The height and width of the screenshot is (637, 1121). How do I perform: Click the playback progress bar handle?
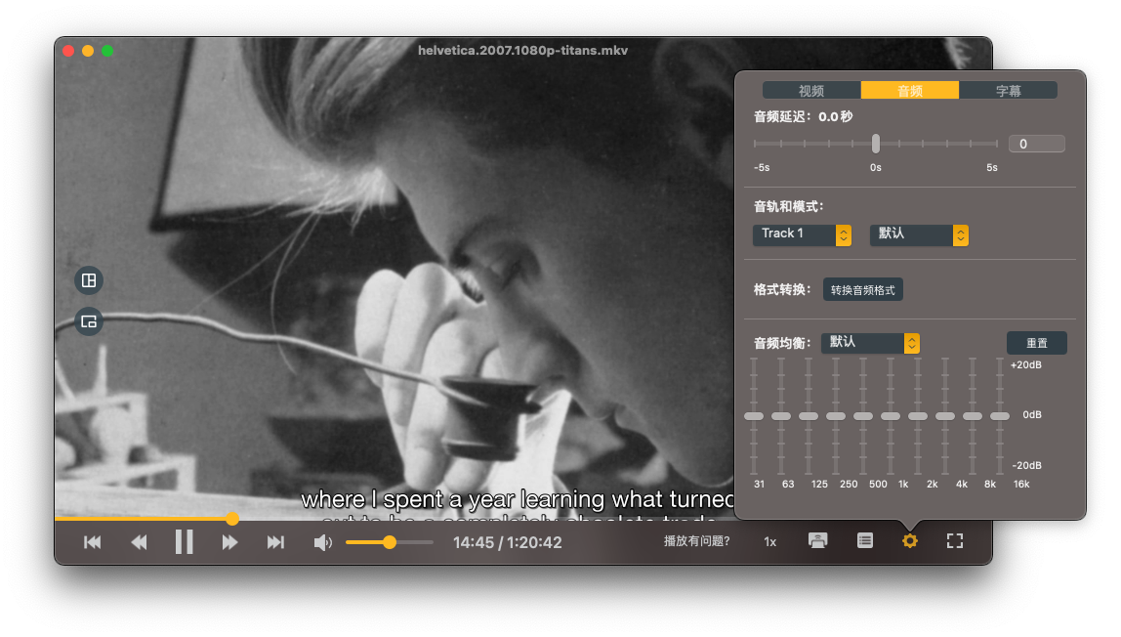(232, 519)
